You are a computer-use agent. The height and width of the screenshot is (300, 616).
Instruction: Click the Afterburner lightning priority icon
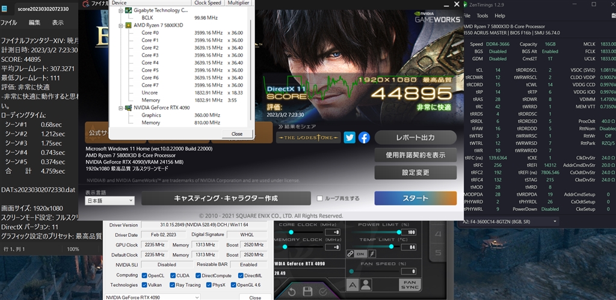pyautogui.click(x=371, y=254)
